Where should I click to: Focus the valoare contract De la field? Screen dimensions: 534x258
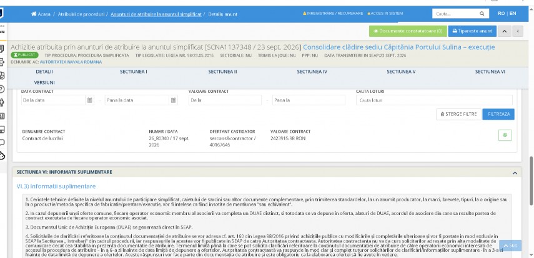pos(225,100)
